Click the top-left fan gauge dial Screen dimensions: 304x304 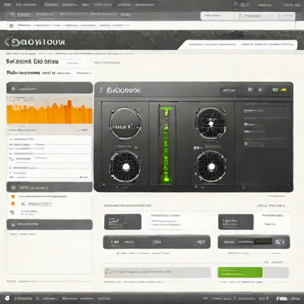pyautogui.click(x=125, y=123)
